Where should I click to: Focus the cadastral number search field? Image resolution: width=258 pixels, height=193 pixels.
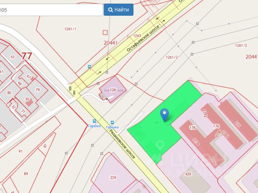(51, 10)
